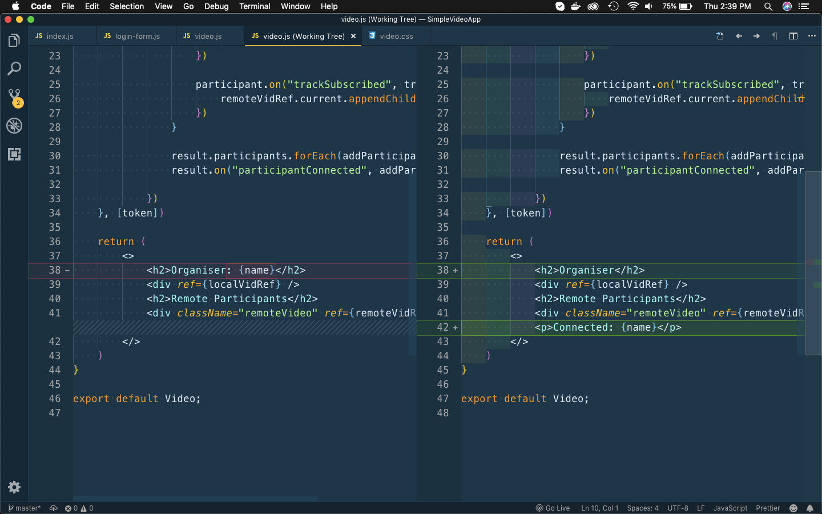Open the Window menu
The height and width of the screenshot is (514, 822).
point(295,6)
